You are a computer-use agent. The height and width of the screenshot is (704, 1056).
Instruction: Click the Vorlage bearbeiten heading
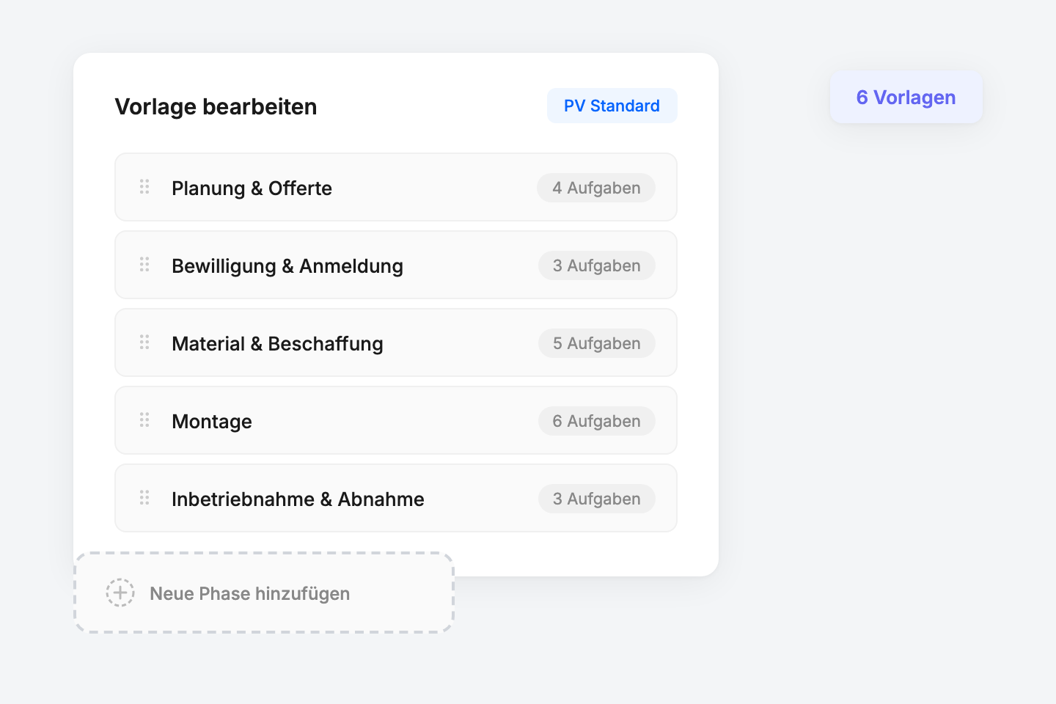pyautogui.click(x=216, y=106)
